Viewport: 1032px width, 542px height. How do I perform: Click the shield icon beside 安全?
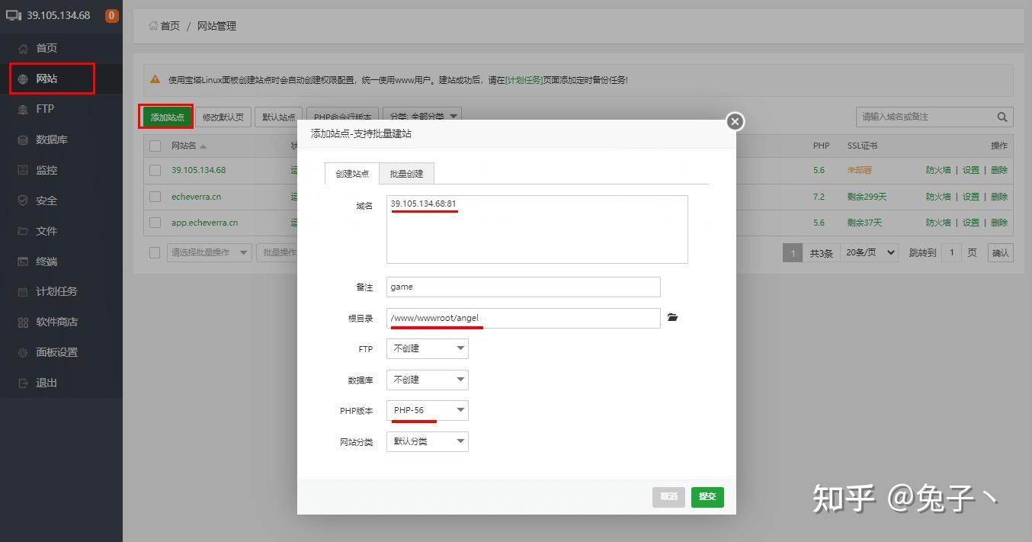23,200
